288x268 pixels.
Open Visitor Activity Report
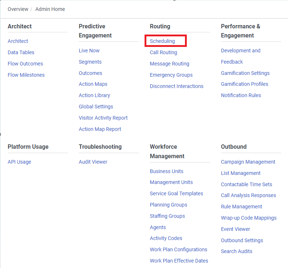pos(103,118)
